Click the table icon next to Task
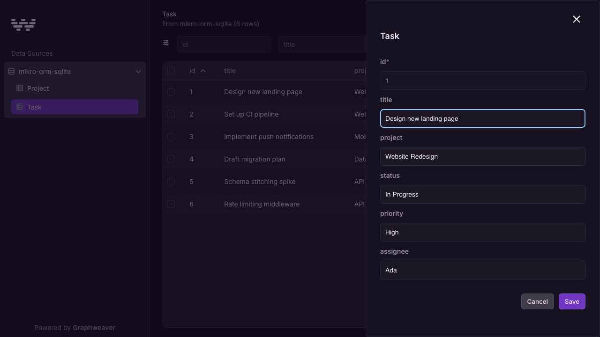600x337 pixels. tap(20, 107)
